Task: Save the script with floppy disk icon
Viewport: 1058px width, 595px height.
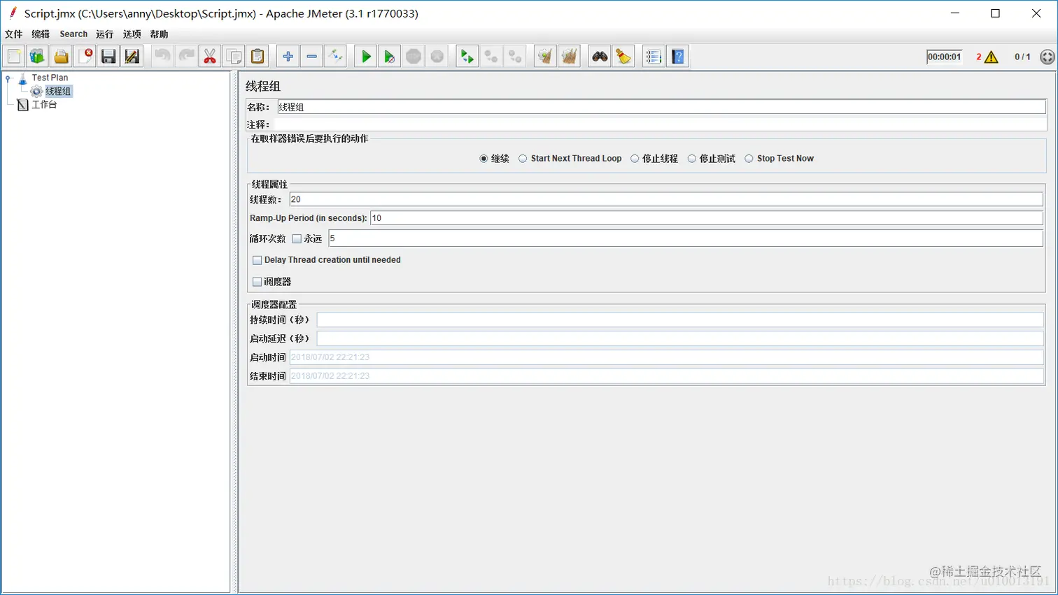Action: (x=108, y=57)
